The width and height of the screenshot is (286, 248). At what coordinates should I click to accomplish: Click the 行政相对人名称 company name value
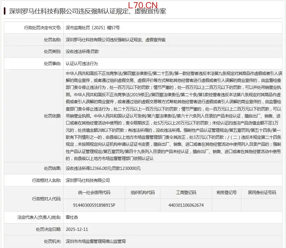tap(88, 180)
